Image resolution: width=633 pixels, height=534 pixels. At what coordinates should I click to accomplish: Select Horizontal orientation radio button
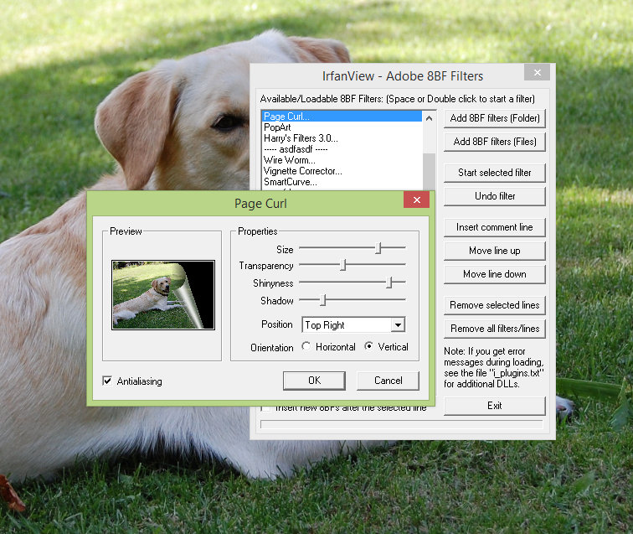point(306,347)
